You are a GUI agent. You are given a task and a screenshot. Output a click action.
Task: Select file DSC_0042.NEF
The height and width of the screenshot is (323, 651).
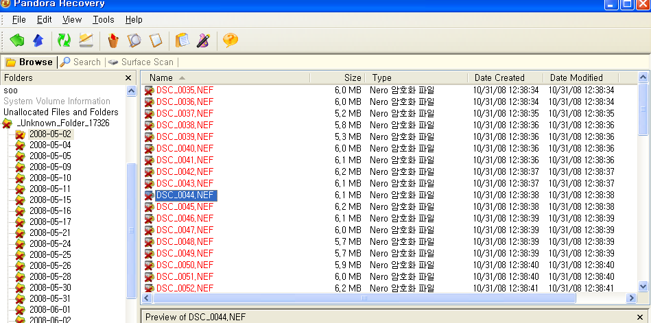pos(185,172)
